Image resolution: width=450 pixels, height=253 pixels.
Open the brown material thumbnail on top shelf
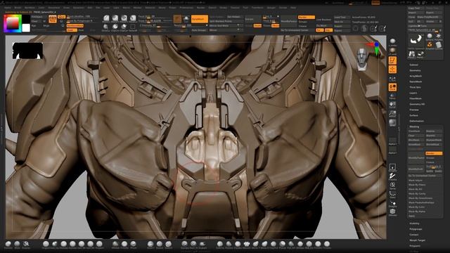tap(177, 19)
